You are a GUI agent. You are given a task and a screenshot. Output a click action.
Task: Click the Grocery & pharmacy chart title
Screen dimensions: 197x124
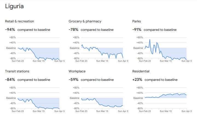coord(85,21)
